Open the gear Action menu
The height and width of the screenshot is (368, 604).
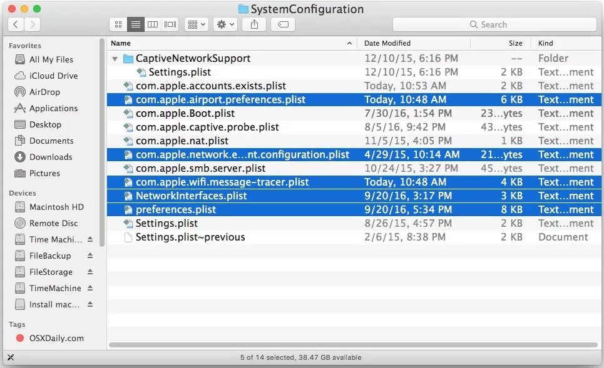point(225,24)
